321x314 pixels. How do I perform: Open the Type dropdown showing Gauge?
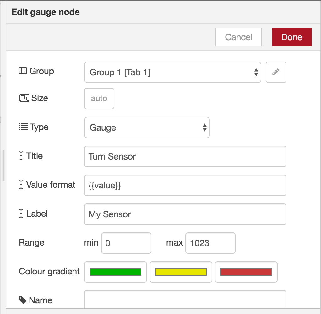point(146,127)
